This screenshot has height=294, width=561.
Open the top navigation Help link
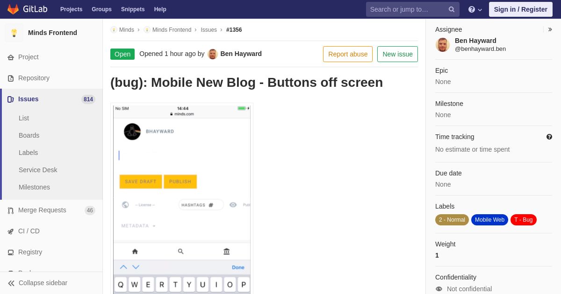pos(160,9)
